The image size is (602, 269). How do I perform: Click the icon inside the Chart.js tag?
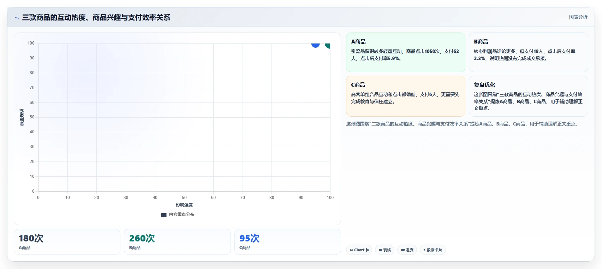[x=351, y=250]
